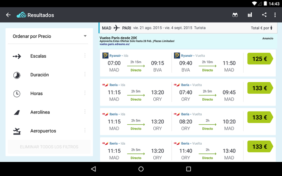Expand Escalas filter options dots

pos(85,56)
